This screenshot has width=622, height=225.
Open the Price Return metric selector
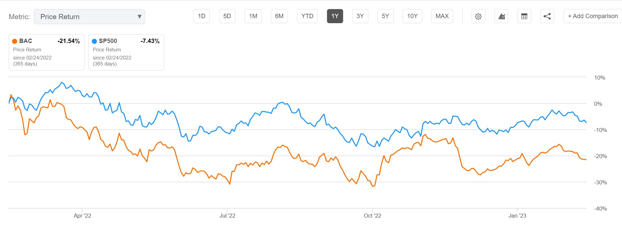89,17
